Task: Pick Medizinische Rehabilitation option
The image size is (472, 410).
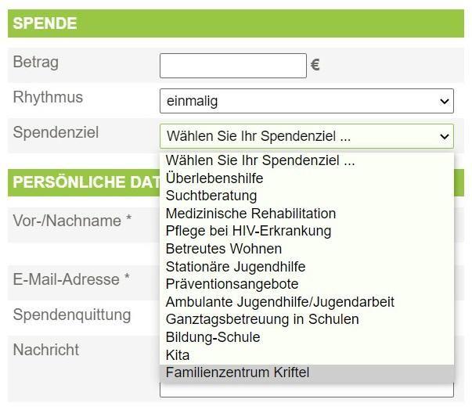Action: 250,214
